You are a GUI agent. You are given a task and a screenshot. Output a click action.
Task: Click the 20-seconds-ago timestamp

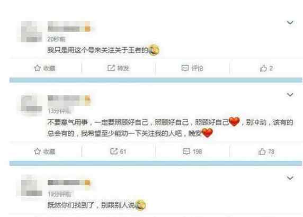[x=57, y=39]
